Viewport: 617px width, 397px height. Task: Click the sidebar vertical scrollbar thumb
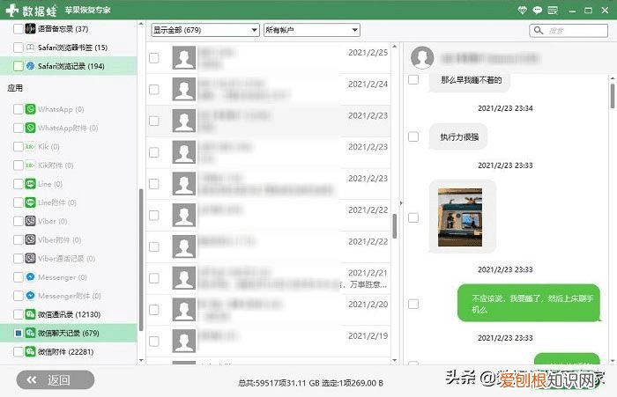pos(141,261)
